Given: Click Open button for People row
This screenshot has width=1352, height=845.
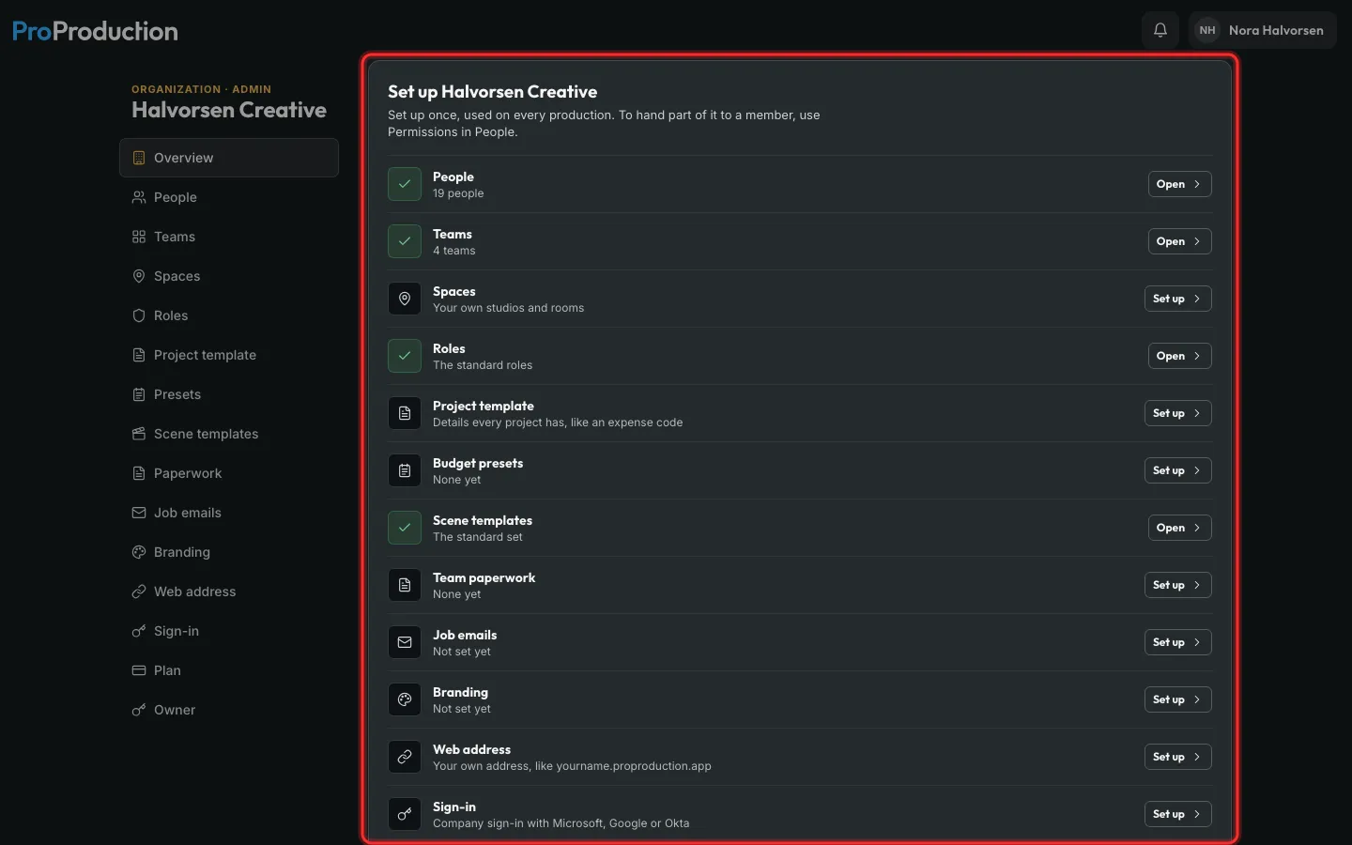Looking at the screenshot, I should click(x=1179, y=184).
